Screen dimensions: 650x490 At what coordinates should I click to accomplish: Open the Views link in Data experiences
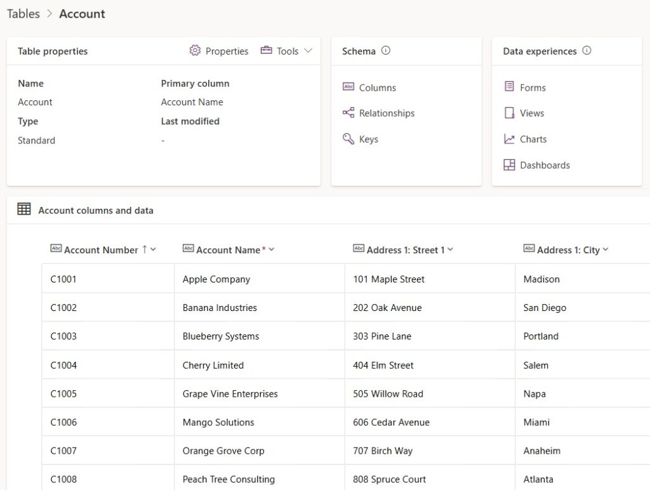pyautogui.click(x=532, y=113)
